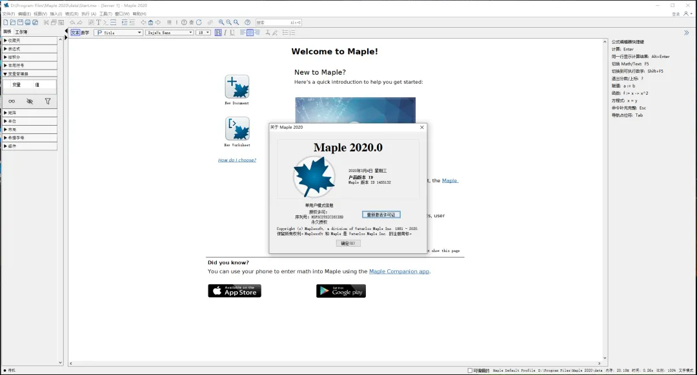
Task: Open the 视图(V) menu
Action: [41, 14]
